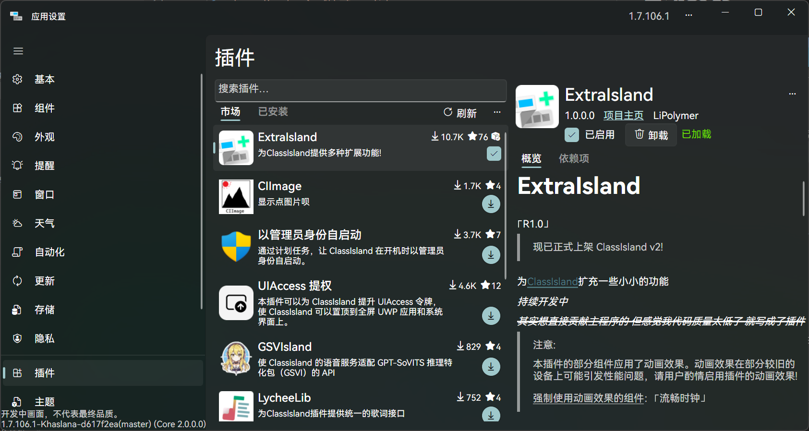Click the LycheeLib plugin icon

(x=236, y=407)
